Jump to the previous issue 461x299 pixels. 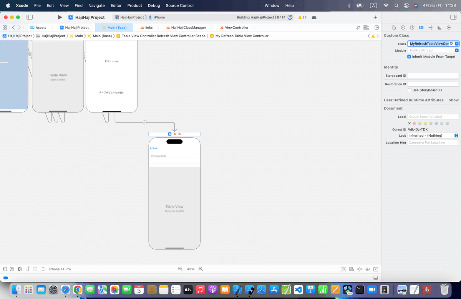pyautogui.click(x=369, y=36)
